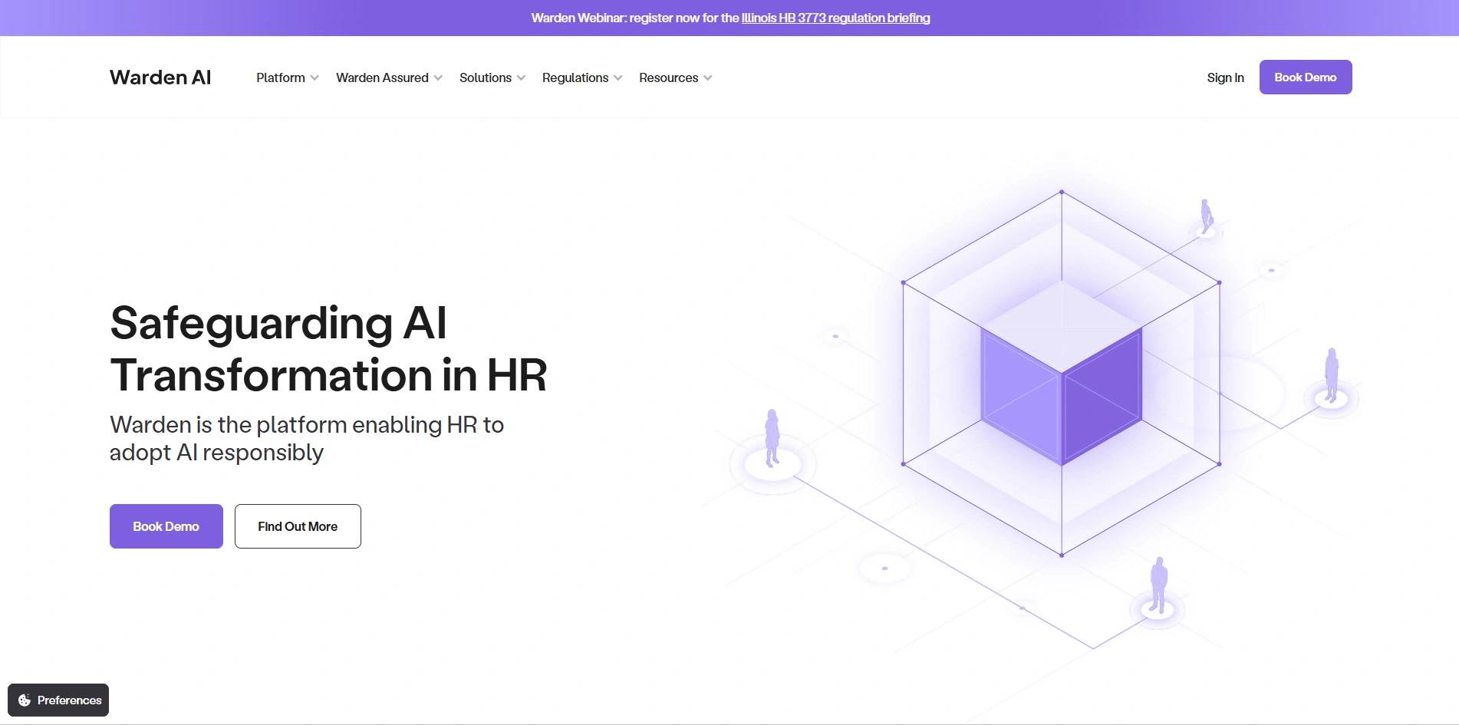The height and width of the screenshot is (725, 1459).
Task: Open the Resources menu
Action: pyautogui.click(x=676, y=77)
